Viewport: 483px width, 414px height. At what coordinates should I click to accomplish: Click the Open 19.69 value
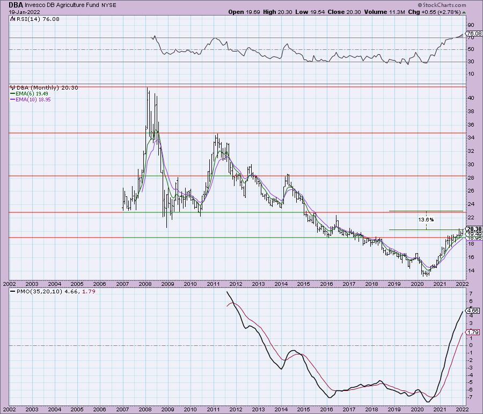point(244,12)
